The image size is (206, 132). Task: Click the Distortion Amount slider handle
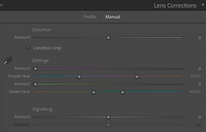[108, 38]
